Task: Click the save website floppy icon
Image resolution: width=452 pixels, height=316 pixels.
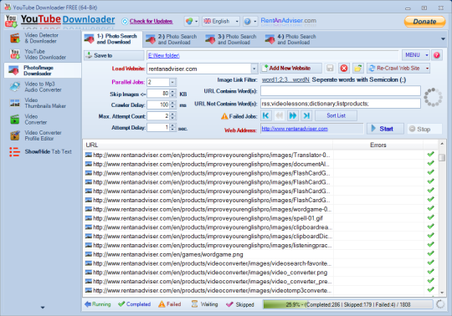Action: click(330, 69)
